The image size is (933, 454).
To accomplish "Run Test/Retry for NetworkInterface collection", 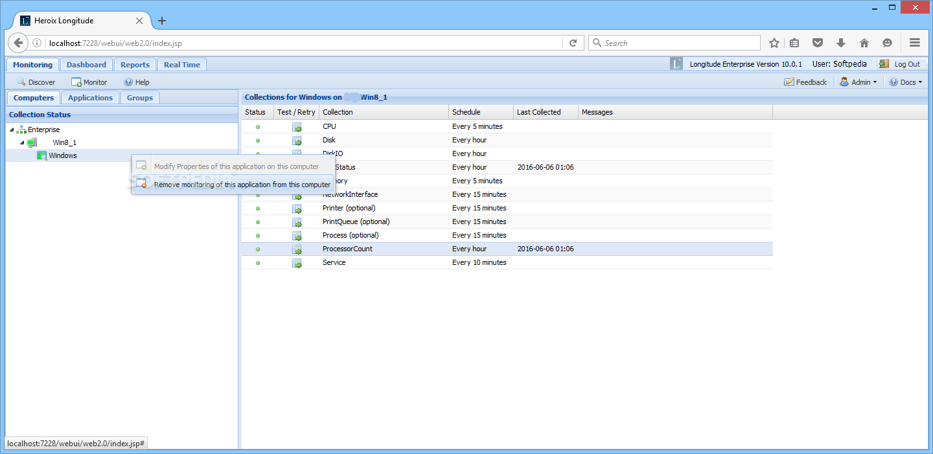I will pos(297,195).
